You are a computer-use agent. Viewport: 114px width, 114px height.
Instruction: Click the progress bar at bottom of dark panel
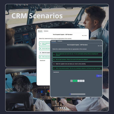pos(78,94)
